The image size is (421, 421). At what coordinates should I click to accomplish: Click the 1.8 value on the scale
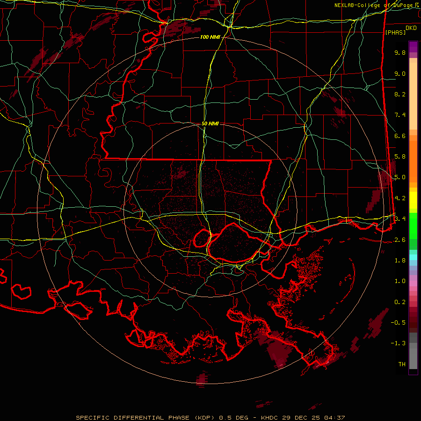click(400, 261)
